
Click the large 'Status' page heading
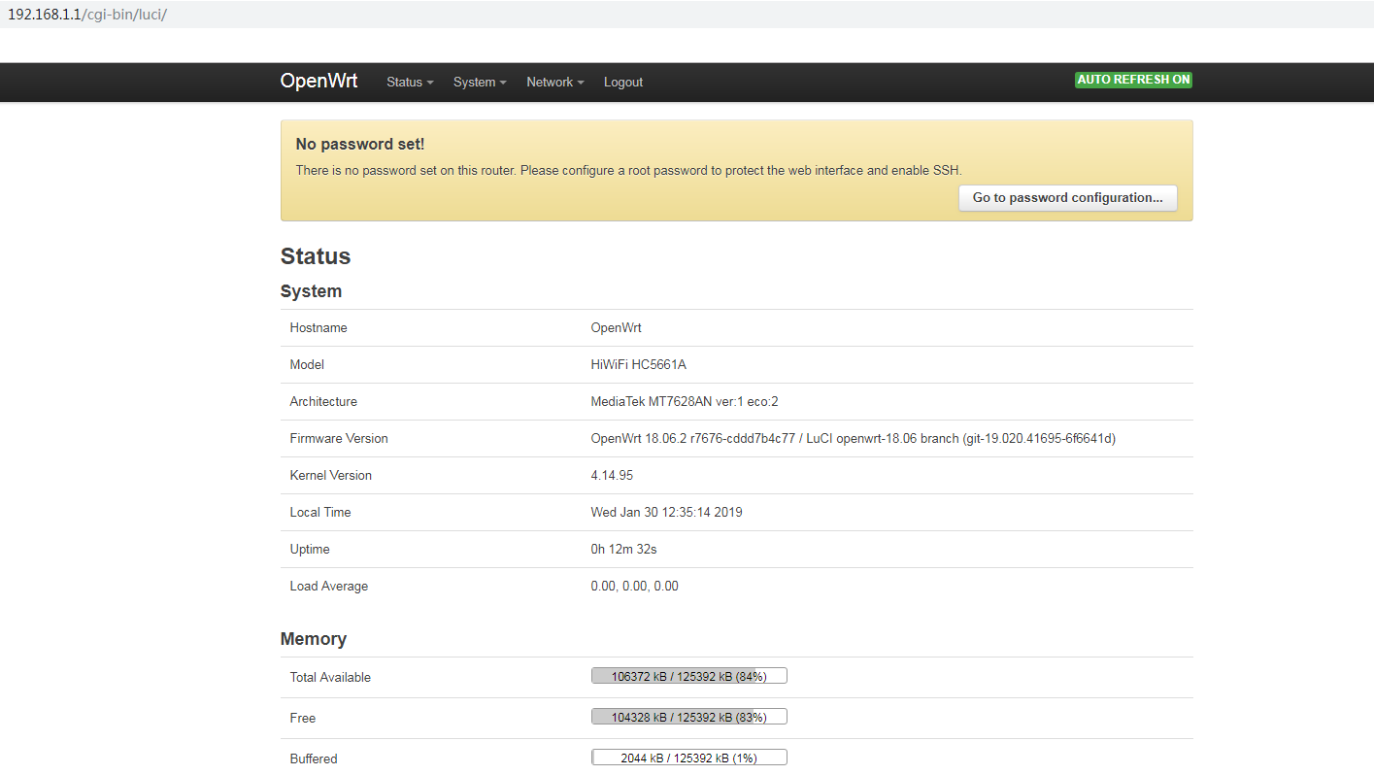pos(316,256)
